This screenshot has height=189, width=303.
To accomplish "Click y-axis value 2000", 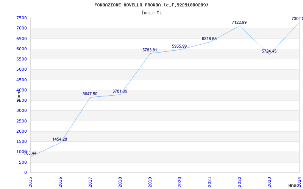I will point(22,131).
